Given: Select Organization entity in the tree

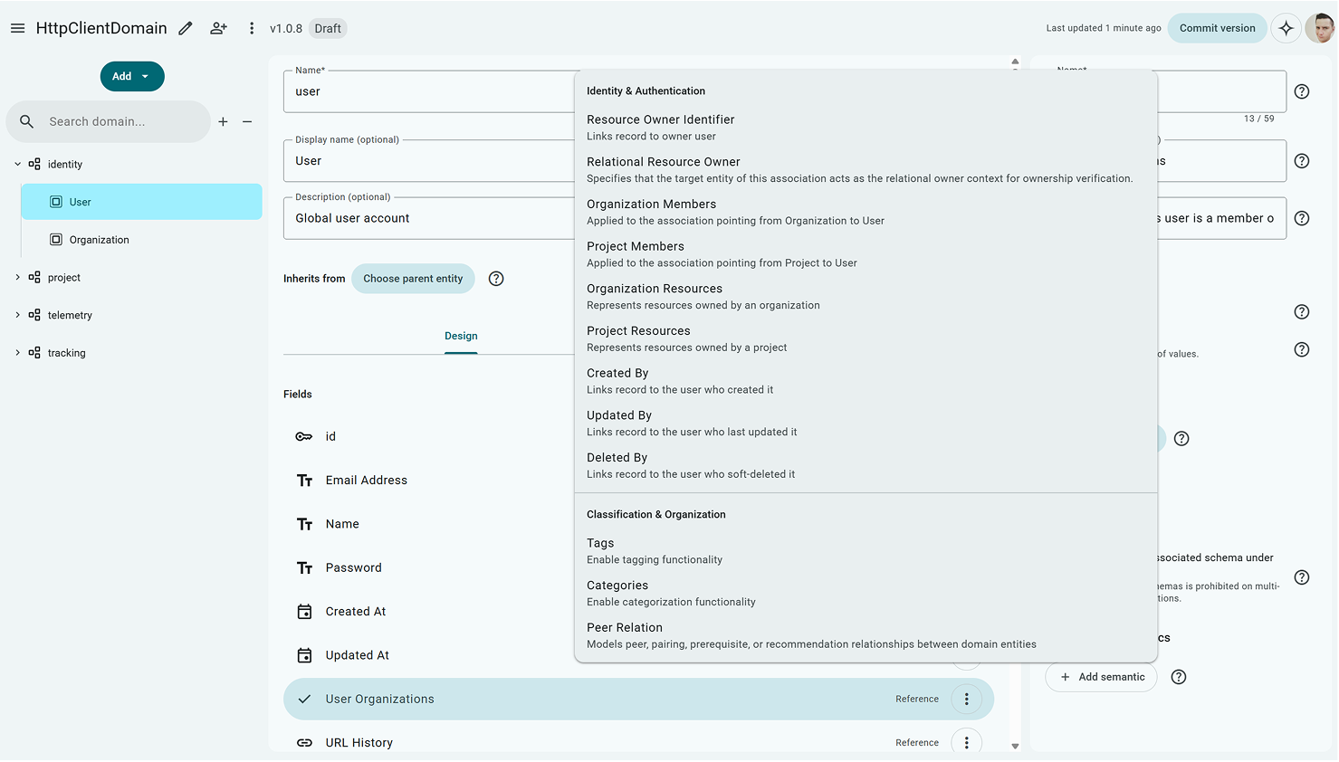Looking at the screenshot, I should tap(141, 240).
